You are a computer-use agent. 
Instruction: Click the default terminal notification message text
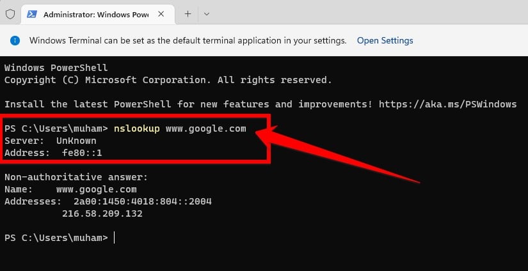click(188, 41)
